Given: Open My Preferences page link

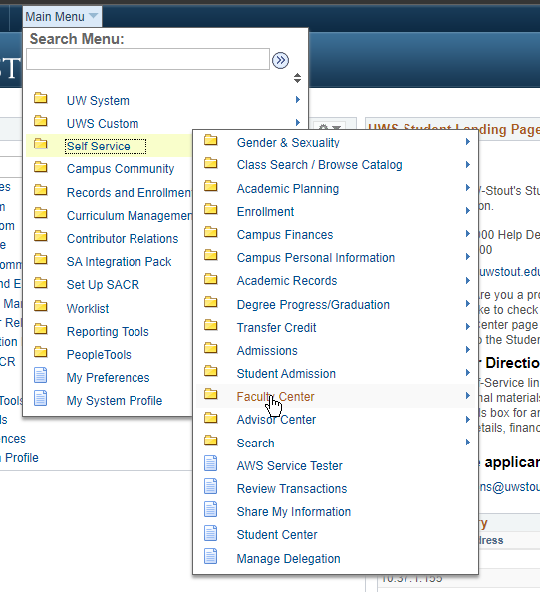Looking at the screenshot, I should (x=108, y=378).
